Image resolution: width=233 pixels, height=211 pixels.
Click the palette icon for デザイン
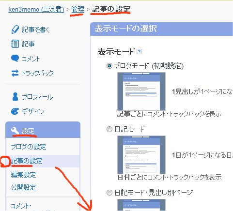[x=15, y=111]
